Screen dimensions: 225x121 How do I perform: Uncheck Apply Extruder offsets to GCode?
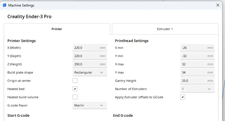183,97
